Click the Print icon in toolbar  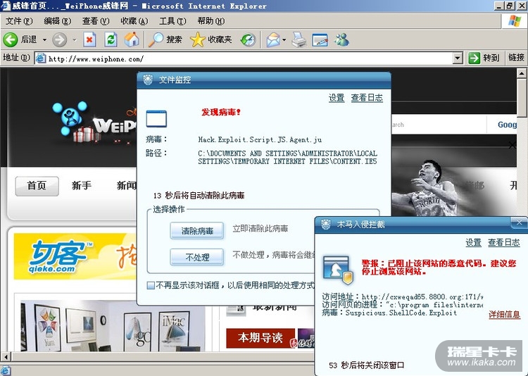pos(298,39)
